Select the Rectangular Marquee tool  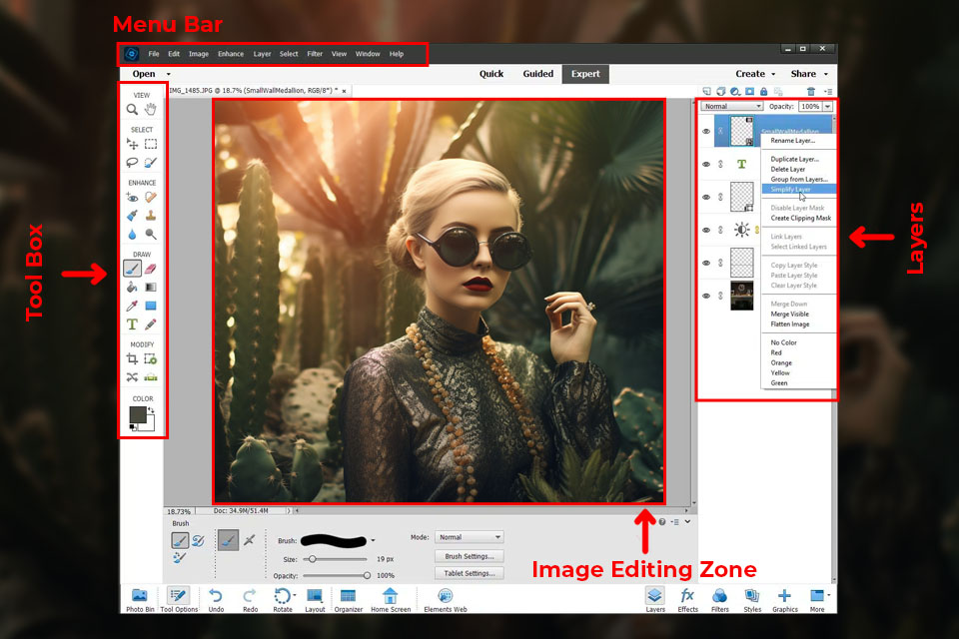point(151,144)
